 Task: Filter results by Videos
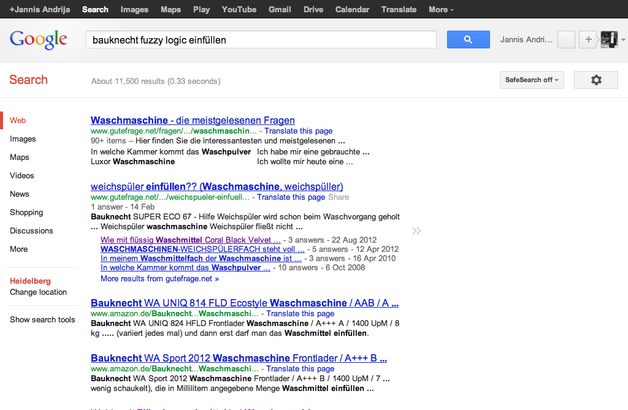[22, 176]
